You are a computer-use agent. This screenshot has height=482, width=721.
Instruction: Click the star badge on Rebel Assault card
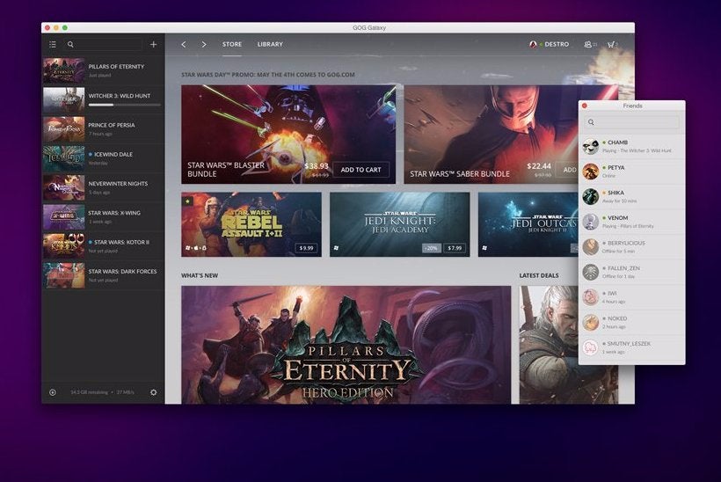(187, 201)
